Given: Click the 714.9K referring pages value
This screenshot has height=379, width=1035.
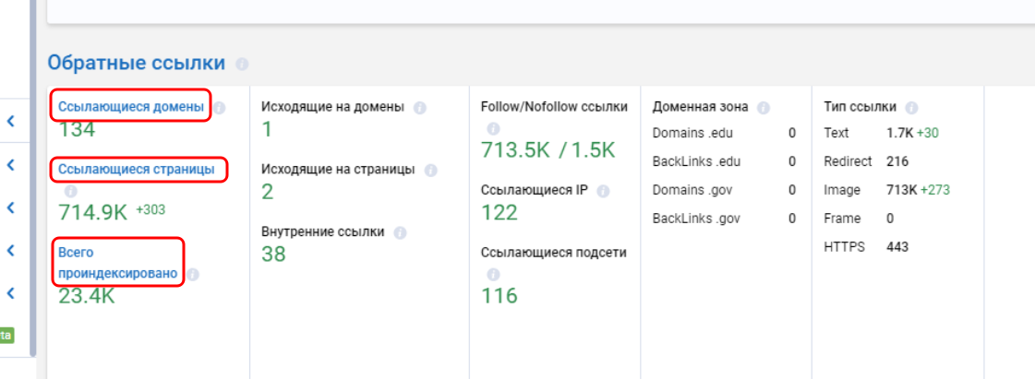Looking at the screenshot, I should [93, 212].
